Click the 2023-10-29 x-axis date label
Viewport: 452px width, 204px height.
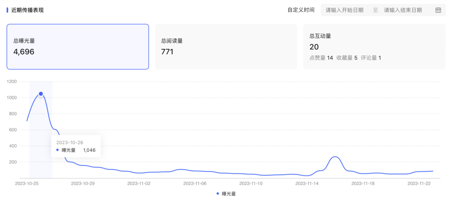pyautogui.click(x=83, y=183)
